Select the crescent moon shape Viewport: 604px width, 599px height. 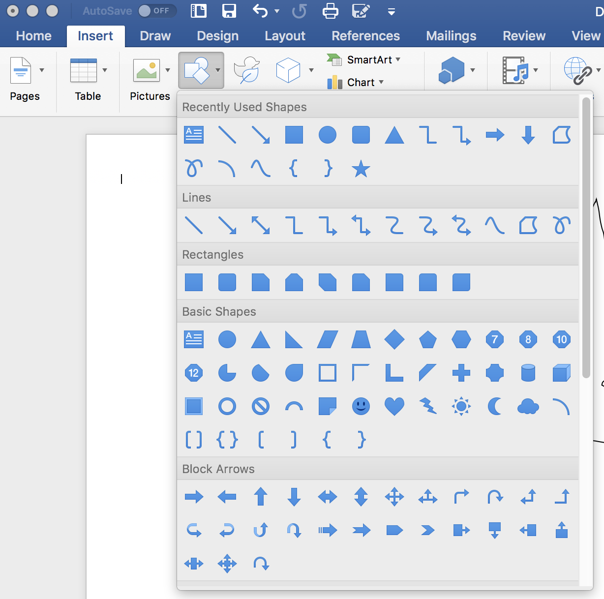tap(495, 406)
